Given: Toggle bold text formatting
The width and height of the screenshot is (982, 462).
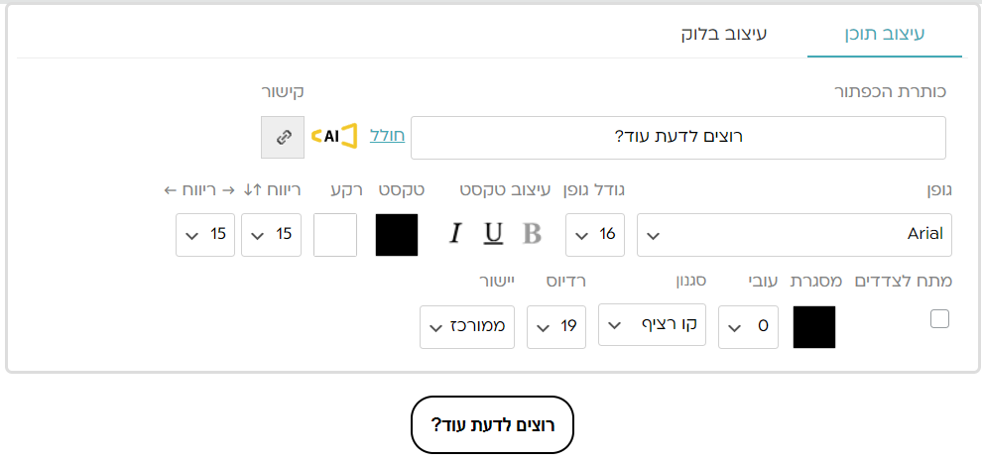Looking at the screenshot, I should tap(533, 234).
